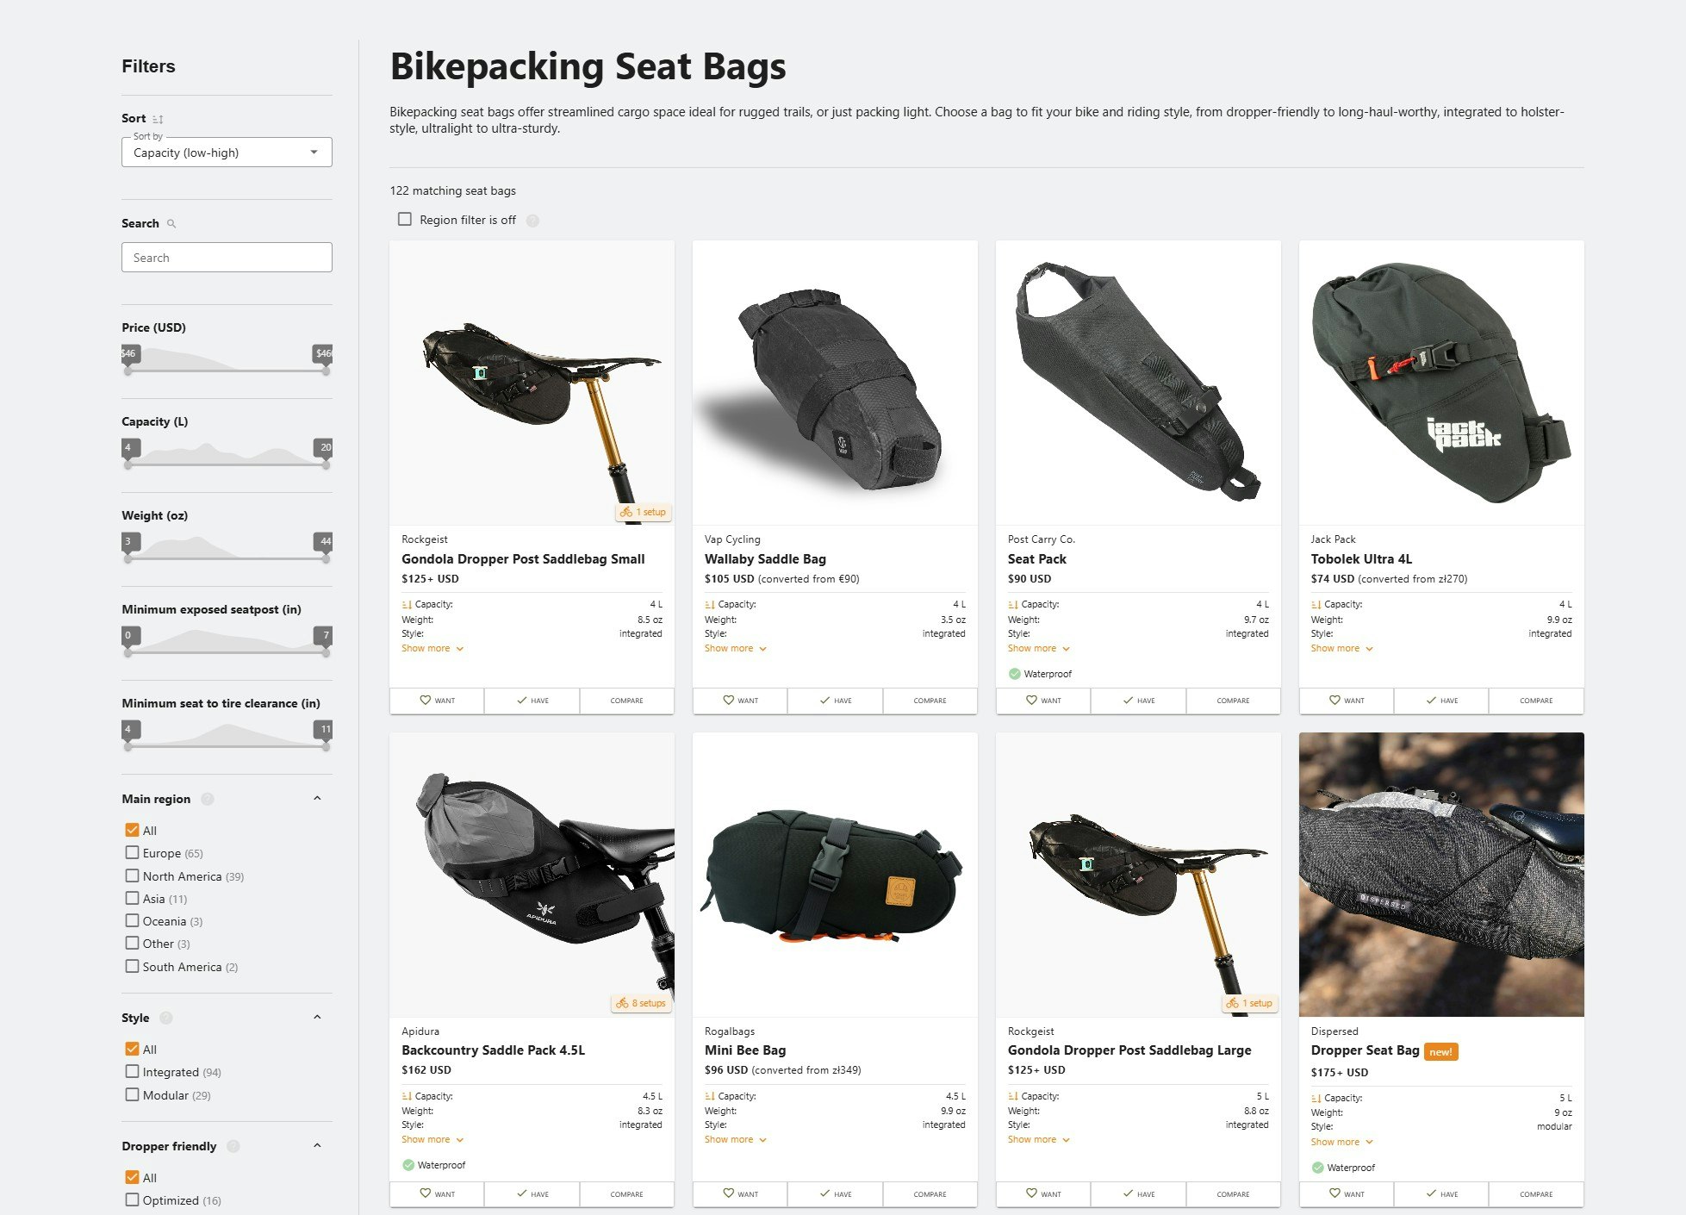Open the Dropper Seat Bag product link
Image resolution: width=1686 pixels, height=1215 pixels.
1366,1050
